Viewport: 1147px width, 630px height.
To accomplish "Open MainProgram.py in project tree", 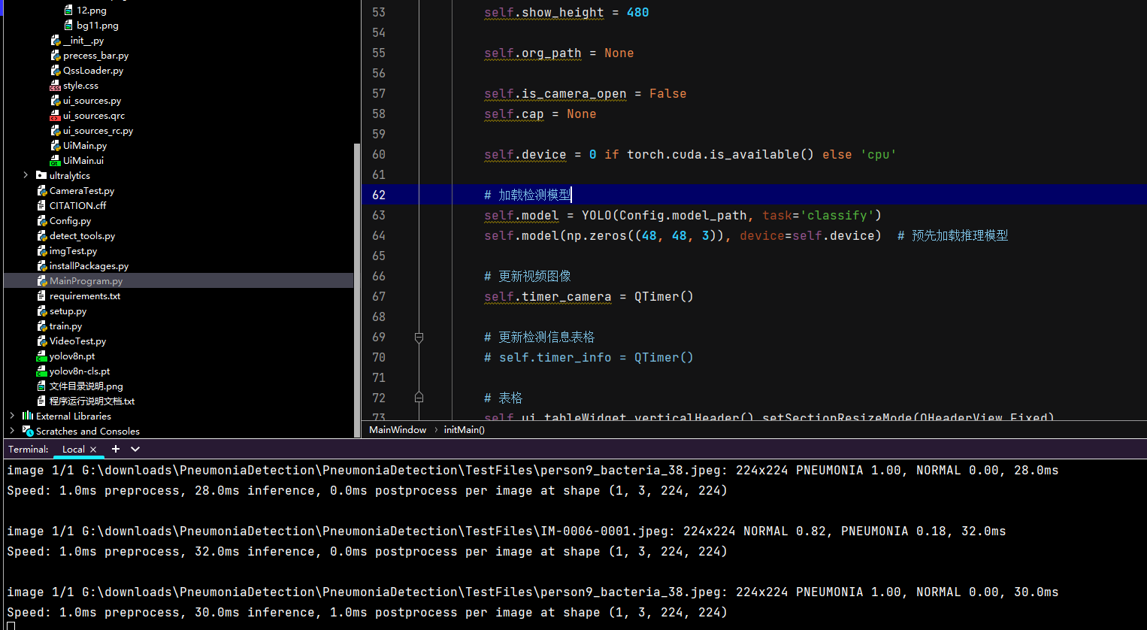I will (x=86, y=281).
